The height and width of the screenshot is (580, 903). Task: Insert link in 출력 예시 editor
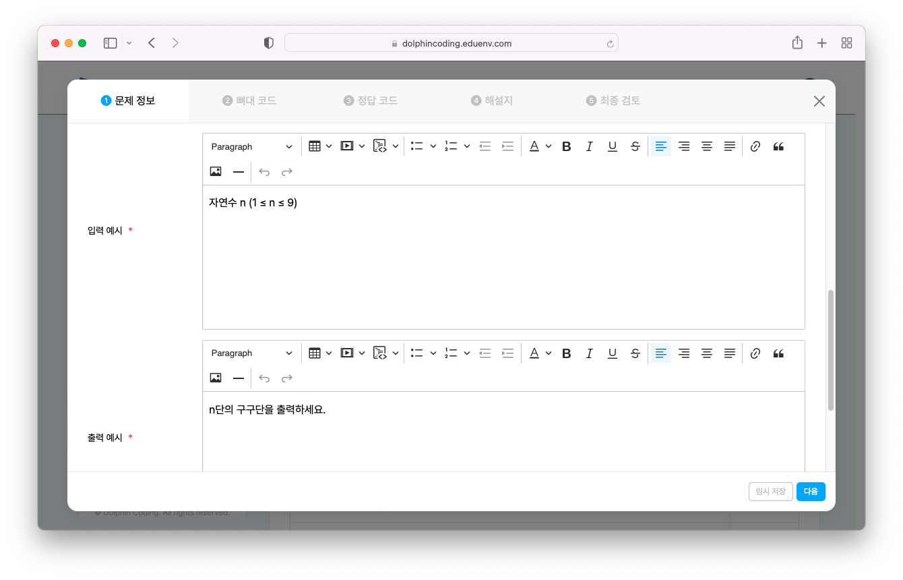(x=755, y=353)
